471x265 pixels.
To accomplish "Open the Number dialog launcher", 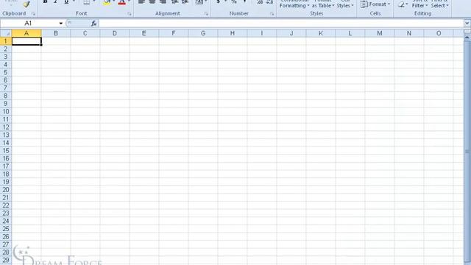I will 272,14.
